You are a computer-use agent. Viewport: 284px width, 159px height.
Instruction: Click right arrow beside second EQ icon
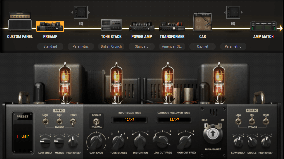click(242, 12)
